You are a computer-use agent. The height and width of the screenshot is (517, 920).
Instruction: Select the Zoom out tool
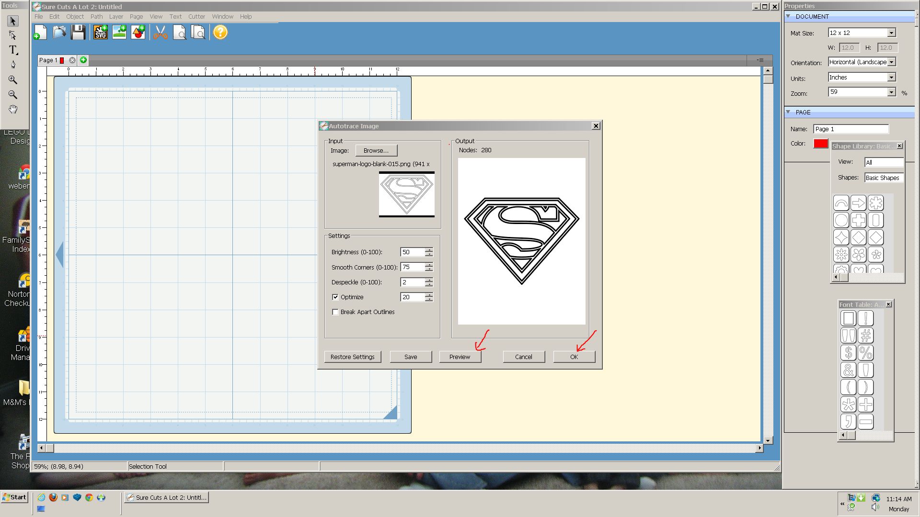(13, 94)
